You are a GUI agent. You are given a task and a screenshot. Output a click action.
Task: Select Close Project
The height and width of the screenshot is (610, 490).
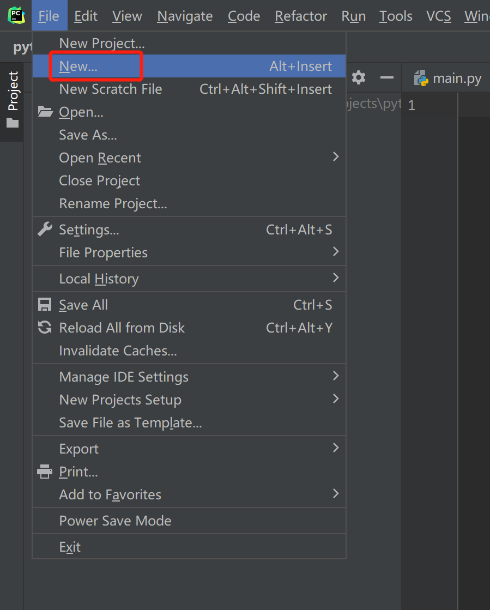[189, 180]
